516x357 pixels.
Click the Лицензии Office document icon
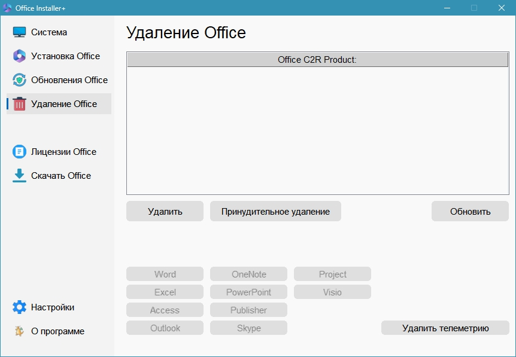click(20, 152)
